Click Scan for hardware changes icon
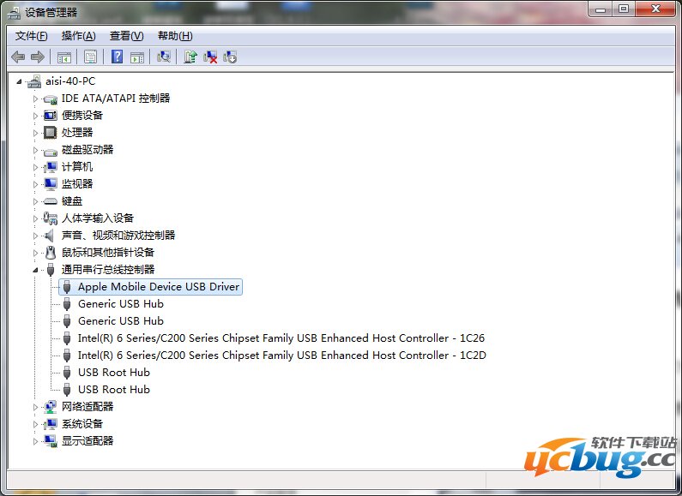 [164, 57]
